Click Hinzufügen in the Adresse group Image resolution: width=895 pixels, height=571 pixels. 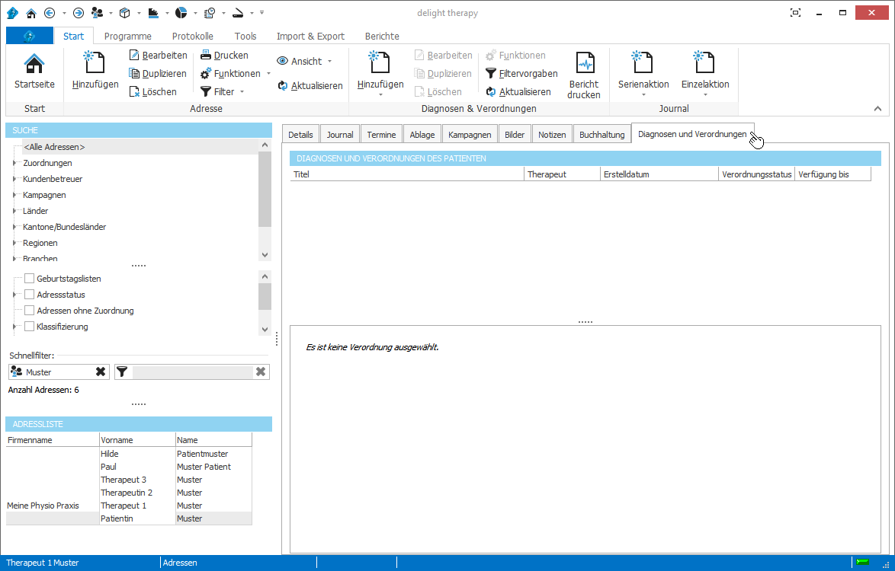click(x=95, y=62)
